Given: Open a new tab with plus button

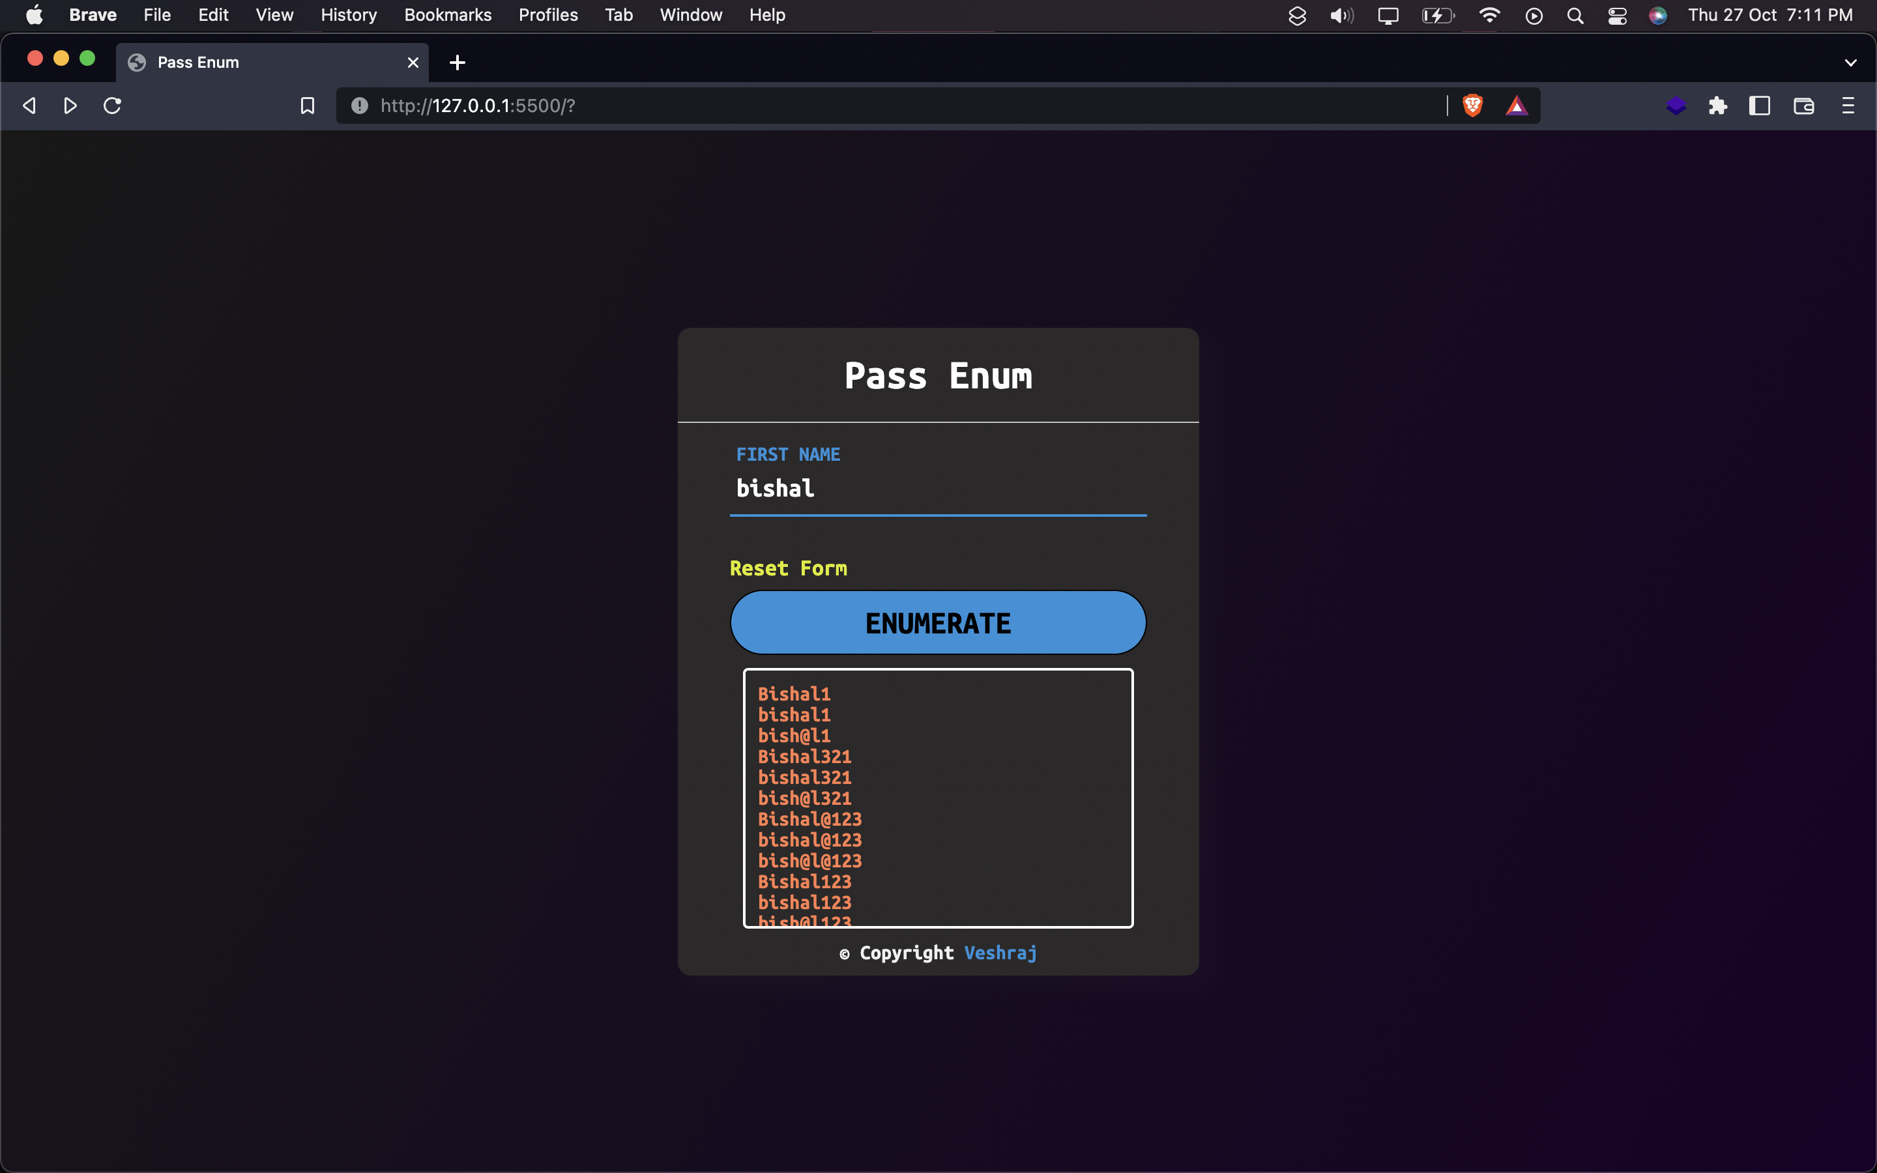Looking at the screenshot, I should click(x=458, y=63).
